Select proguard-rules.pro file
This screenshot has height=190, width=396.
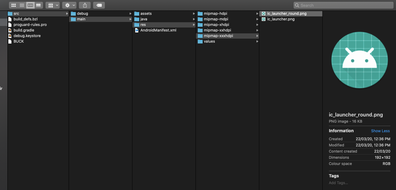(x=38, y=25)
